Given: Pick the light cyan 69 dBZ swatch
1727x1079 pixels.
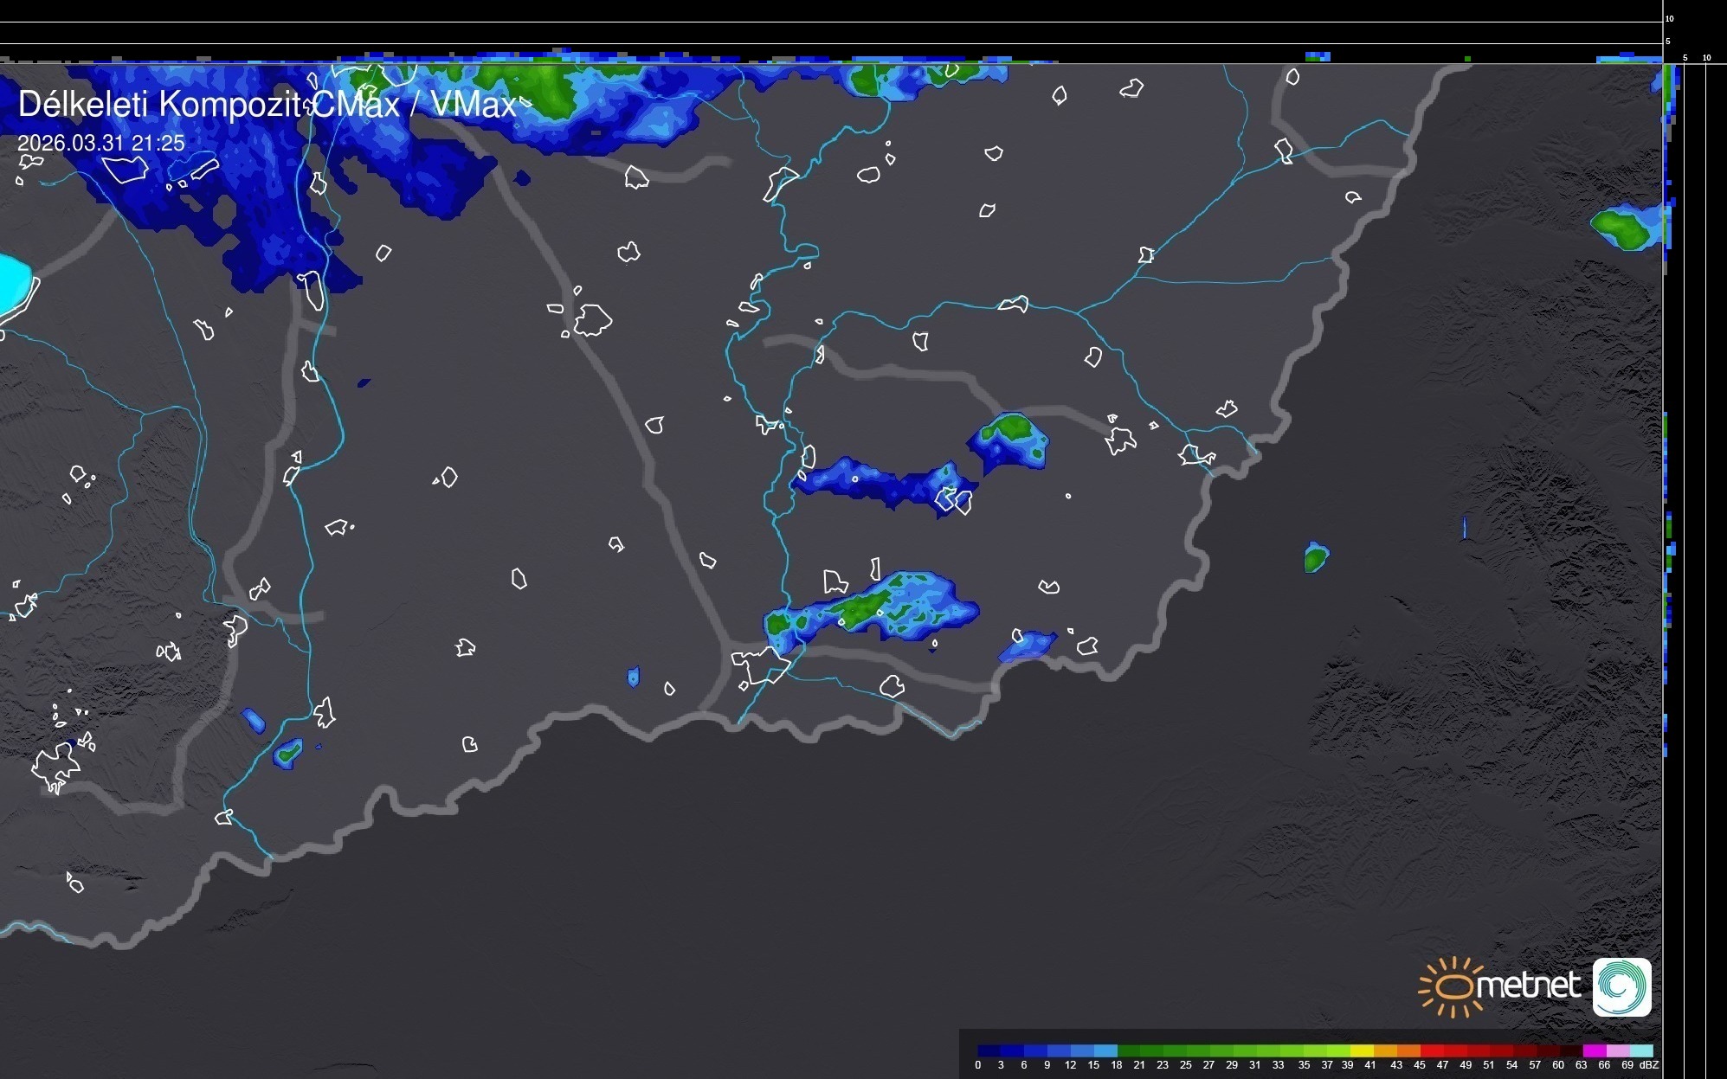Looking at the screenshot, I should click(1641, 1051).
